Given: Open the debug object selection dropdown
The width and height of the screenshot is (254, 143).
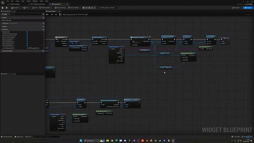Looking at the screenshot, I should pos(108,8).
